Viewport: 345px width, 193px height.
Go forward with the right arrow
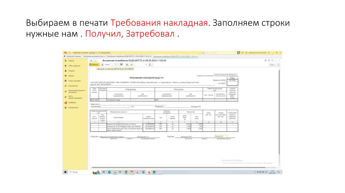[x=95, y=61]
